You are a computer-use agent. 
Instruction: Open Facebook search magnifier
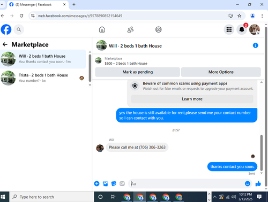click(x=19, y=29)
